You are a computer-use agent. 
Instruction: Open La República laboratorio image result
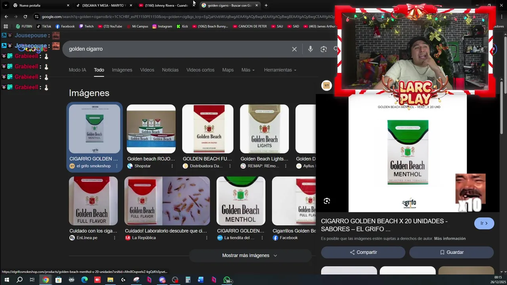[167, 201]
